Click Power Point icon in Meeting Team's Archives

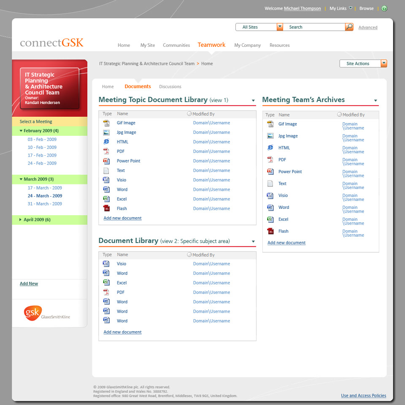[x=270, y=172]
